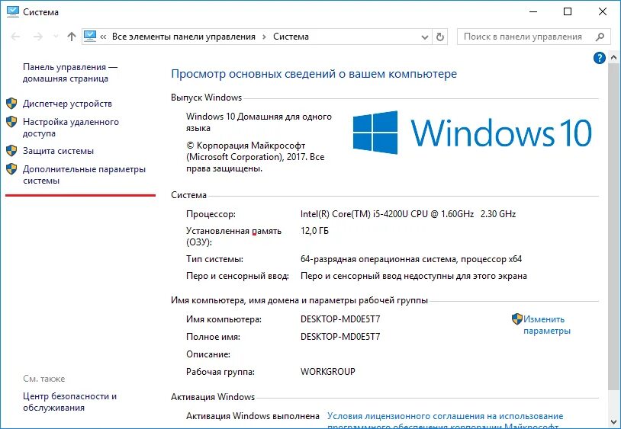This screenshot has height=429, width=621.
Task: Click the Back navigation arrow
Action: tap(15, 37)
